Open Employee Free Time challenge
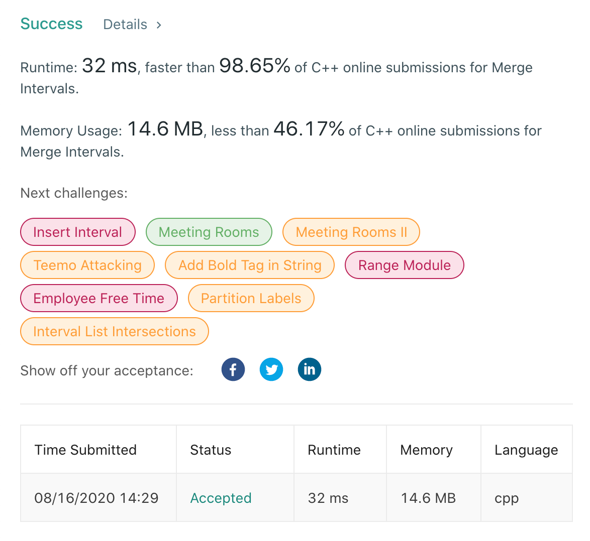 (x=99, y=298)
